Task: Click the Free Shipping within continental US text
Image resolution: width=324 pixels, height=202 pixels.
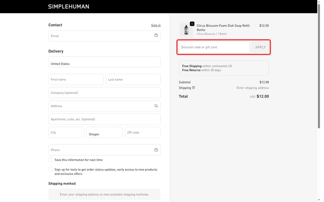Action: [x=207, y=66]
